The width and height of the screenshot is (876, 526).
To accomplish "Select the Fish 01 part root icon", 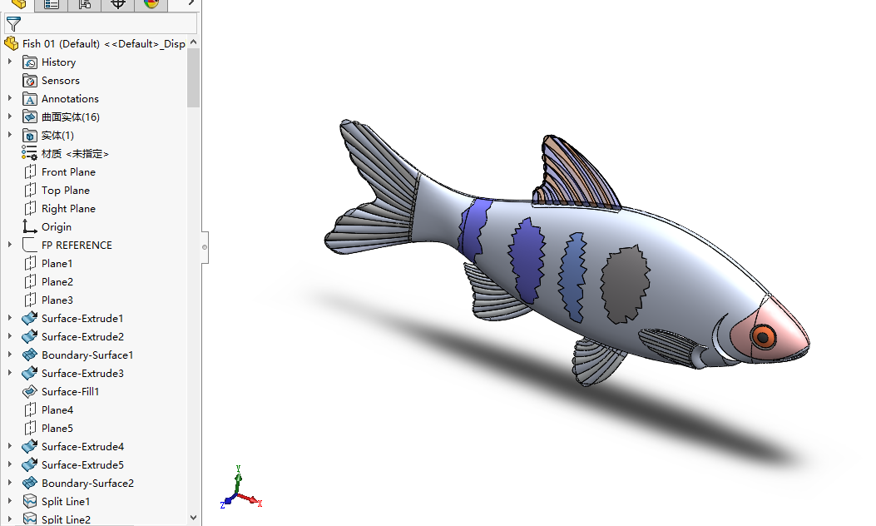I will pyautogui.click(x=11, y=43).
